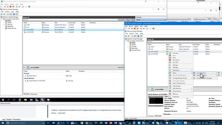Open File menu in right VM Connection window

[x=126, y=26]
